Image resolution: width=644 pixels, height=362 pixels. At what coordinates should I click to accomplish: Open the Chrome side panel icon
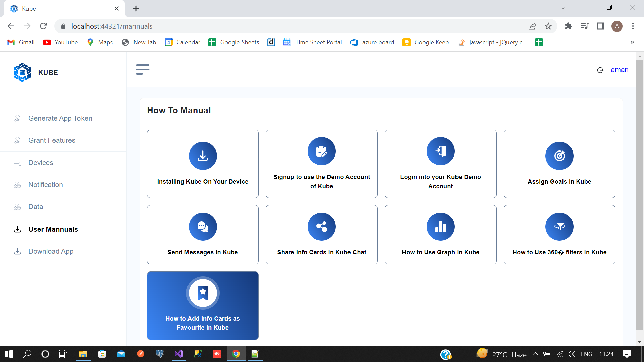point(601,26)
